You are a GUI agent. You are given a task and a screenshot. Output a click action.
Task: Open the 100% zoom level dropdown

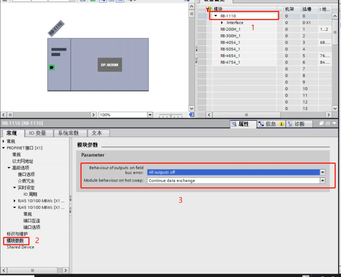[x=150, y=115]
